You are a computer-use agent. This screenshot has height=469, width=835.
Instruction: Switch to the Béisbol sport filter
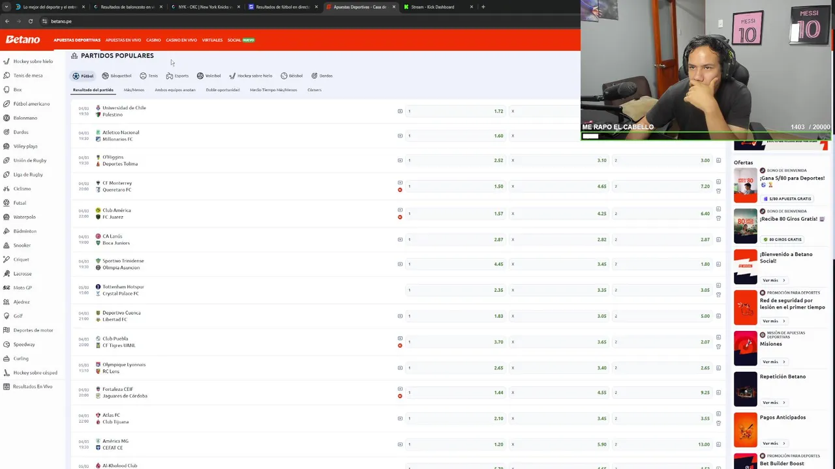292,76
